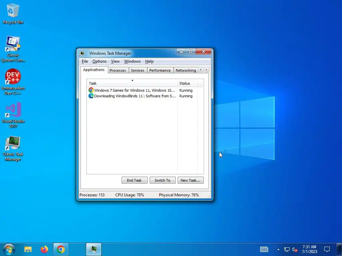
Task: Open File Explorer from the taskbar
Action: [x=28, y=249]
